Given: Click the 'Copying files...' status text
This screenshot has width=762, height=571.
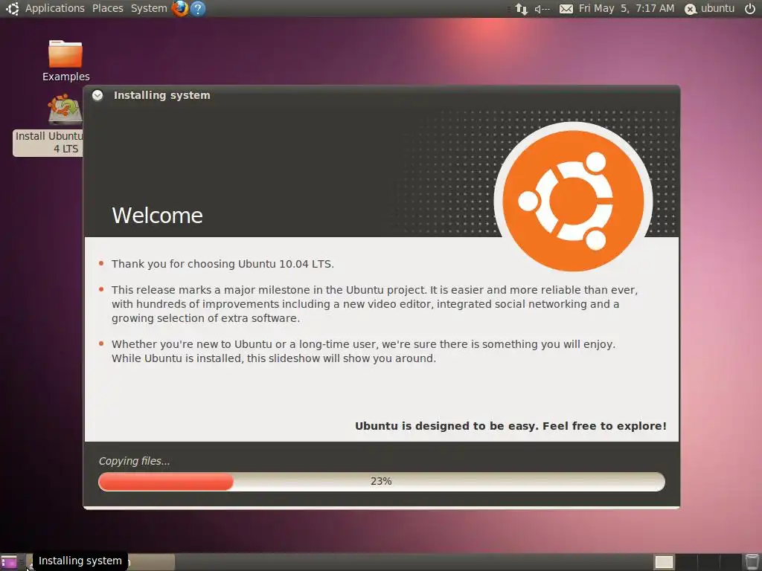Looking at the screenshot, I should click(x=134, y=461).
